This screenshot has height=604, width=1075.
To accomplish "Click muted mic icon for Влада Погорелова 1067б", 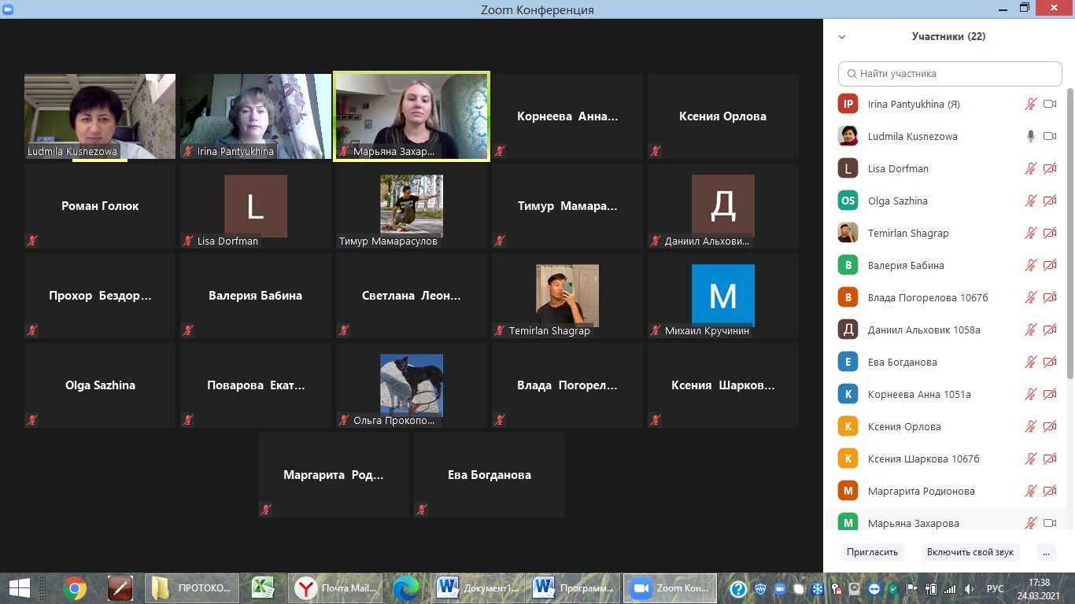I will pos(1030,297).
